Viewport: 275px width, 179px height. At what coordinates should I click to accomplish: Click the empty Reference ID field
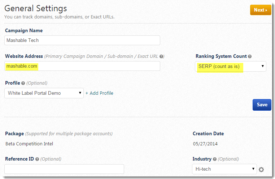point(64,169)
